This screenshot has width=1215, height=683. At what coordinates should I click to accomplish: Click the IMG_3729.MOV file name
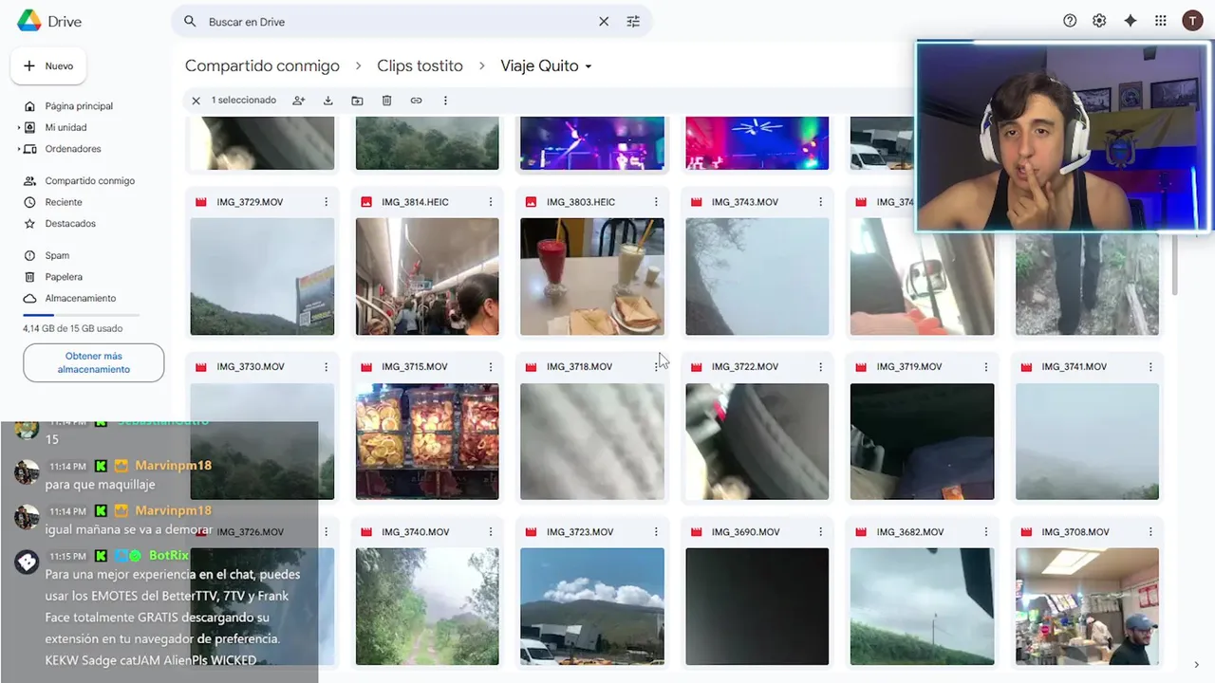tap(250, 202)
